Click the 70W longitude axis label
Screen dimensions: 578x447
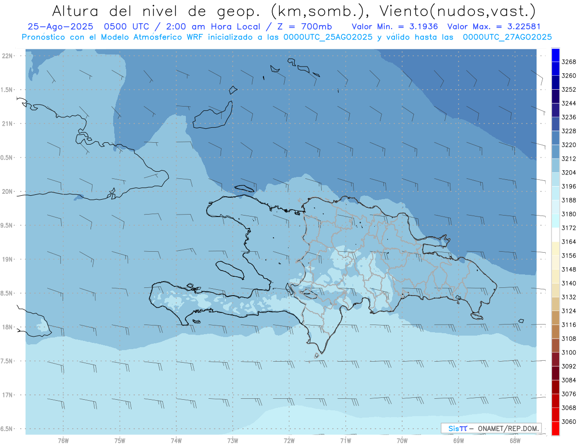click(x=402, y=440)
